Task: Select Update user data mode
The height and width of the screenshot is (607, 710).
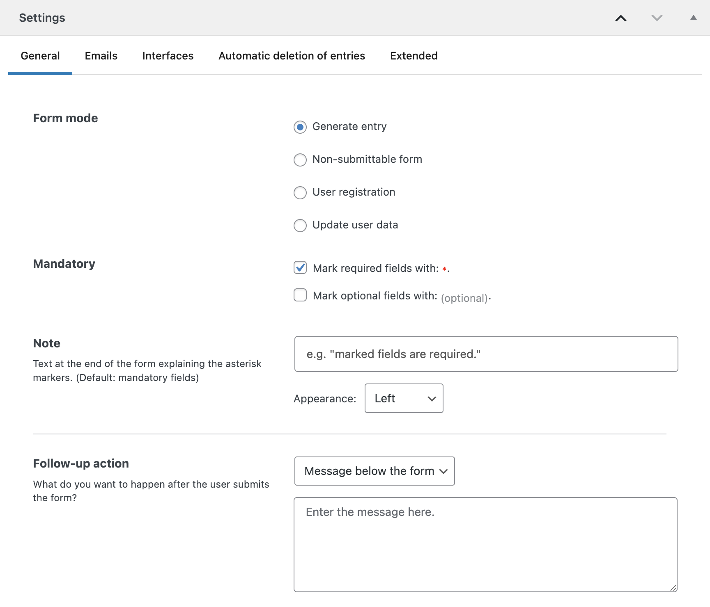Action: (300, 226)
